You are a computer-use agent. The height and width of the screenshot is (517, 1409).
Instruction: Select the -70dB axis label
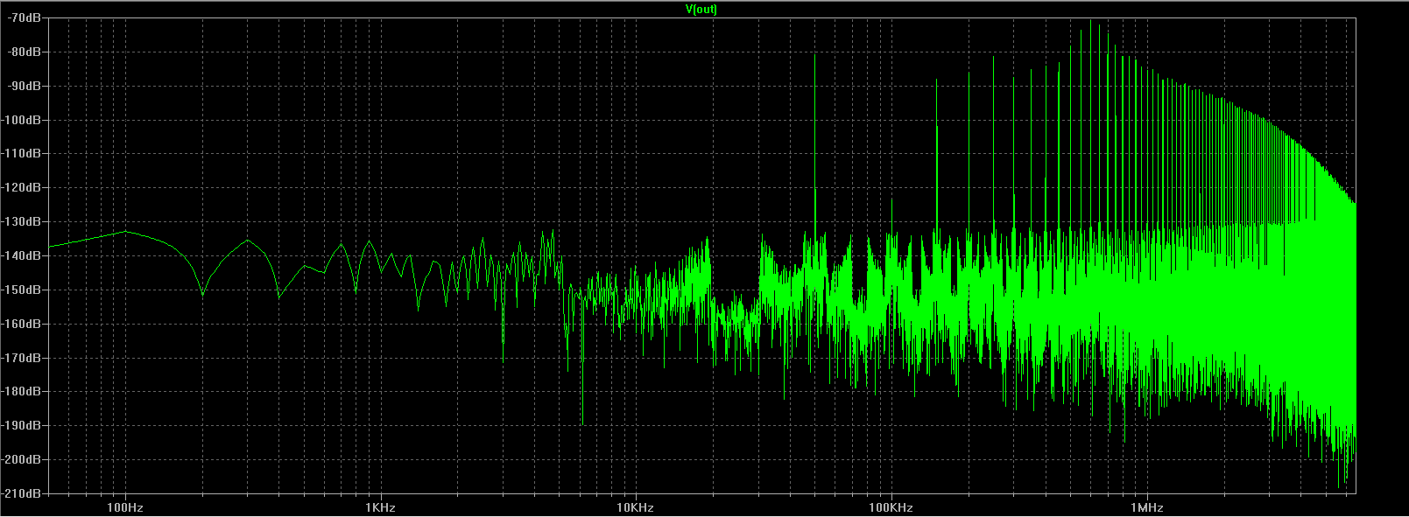click(24, 18)
